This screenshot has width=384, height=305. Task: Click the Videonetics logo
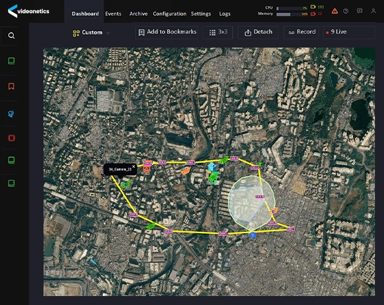point(28,11)
